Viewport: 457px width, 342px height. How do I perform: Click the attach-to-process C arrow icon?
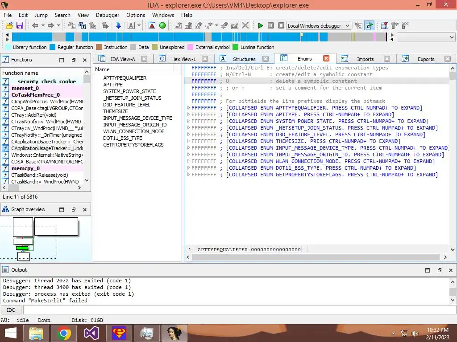[x=358, y=25]
